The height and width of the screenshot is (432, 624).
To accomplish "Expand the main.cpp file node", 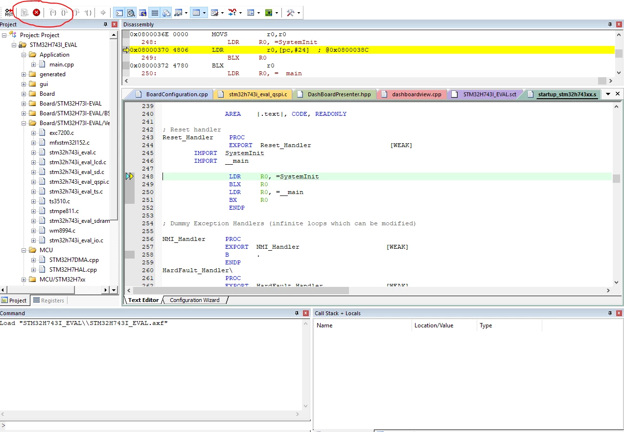I will [x=34, y=65].
